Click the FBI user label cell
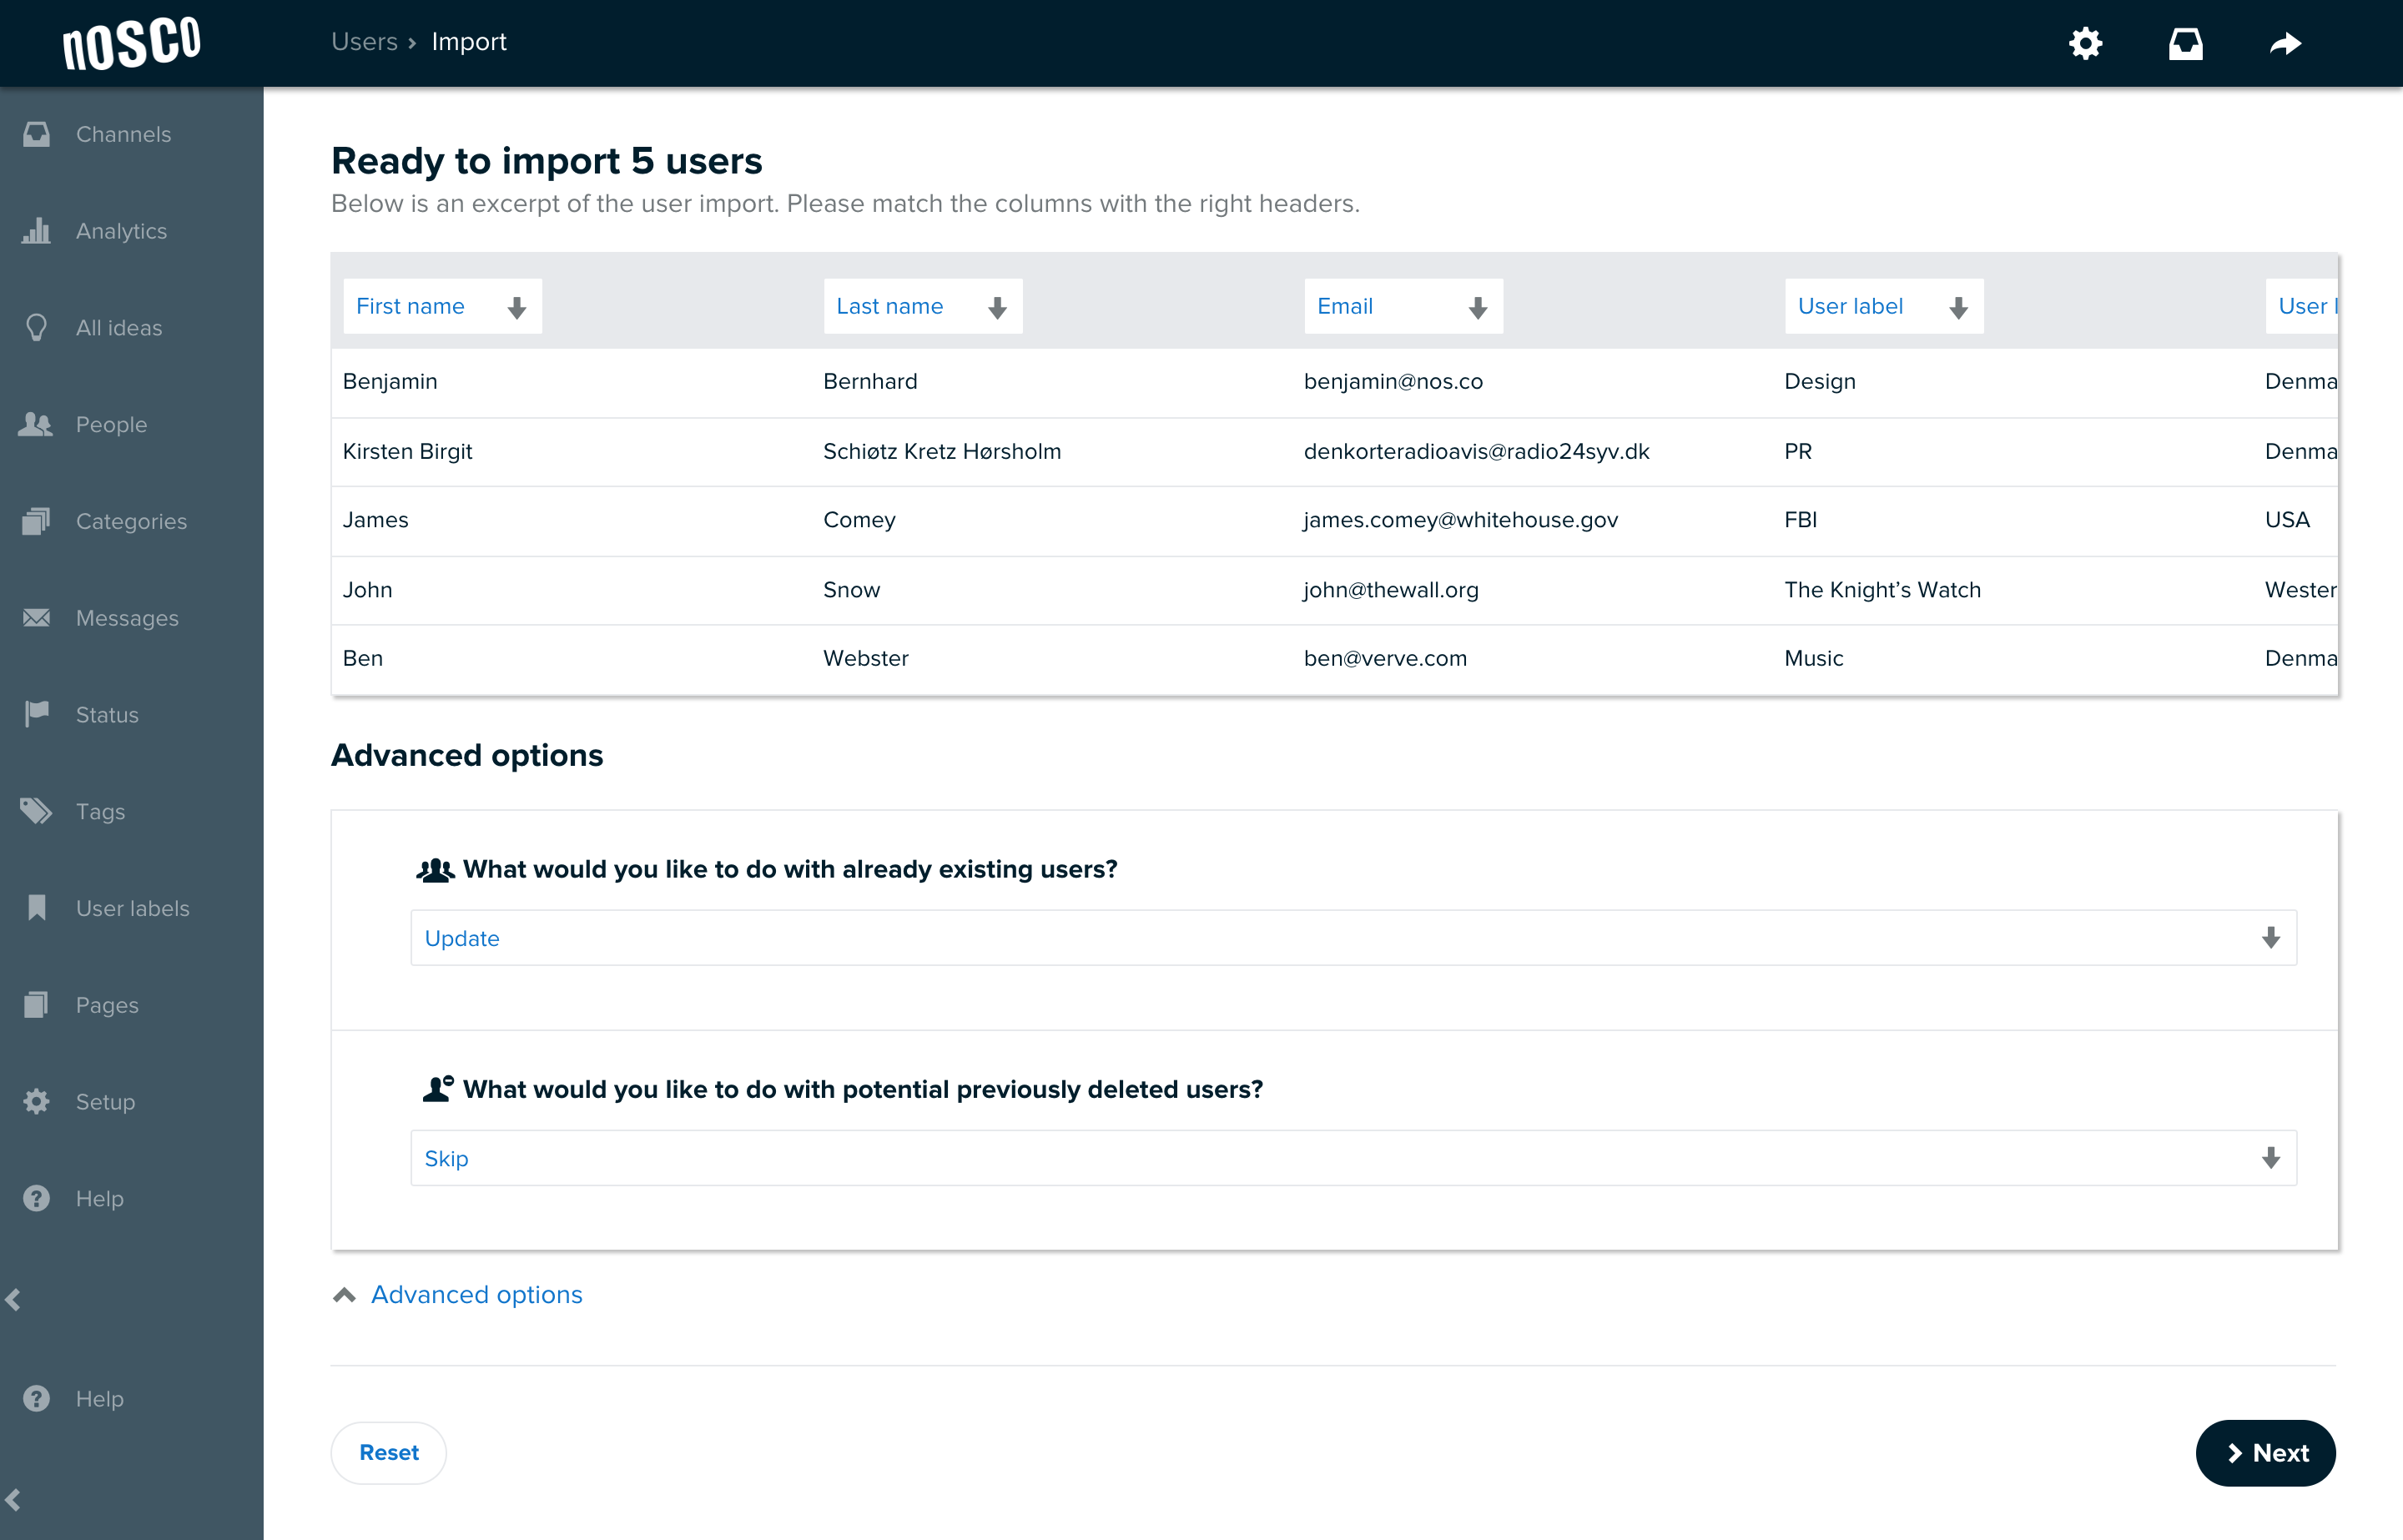This screenshot has height=1540, width=2403. 1801,520
